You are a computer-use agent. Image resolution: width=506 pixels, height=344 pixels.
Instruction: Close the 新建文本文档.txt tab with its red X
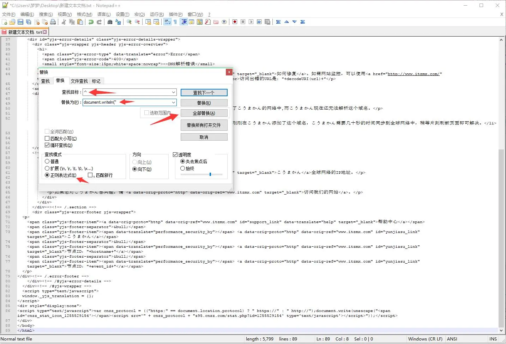tap(45, 32)
